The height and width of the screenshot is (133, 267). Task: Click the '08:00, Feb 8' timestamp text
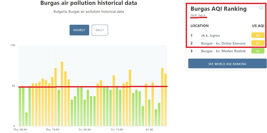tap(198, 15)
